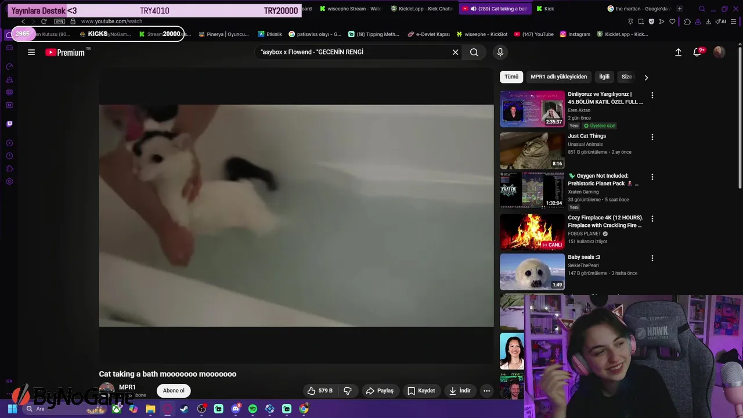The image size is (743, 418).
Task: Open the Xbox app from the taskbar
Action: 117,409
